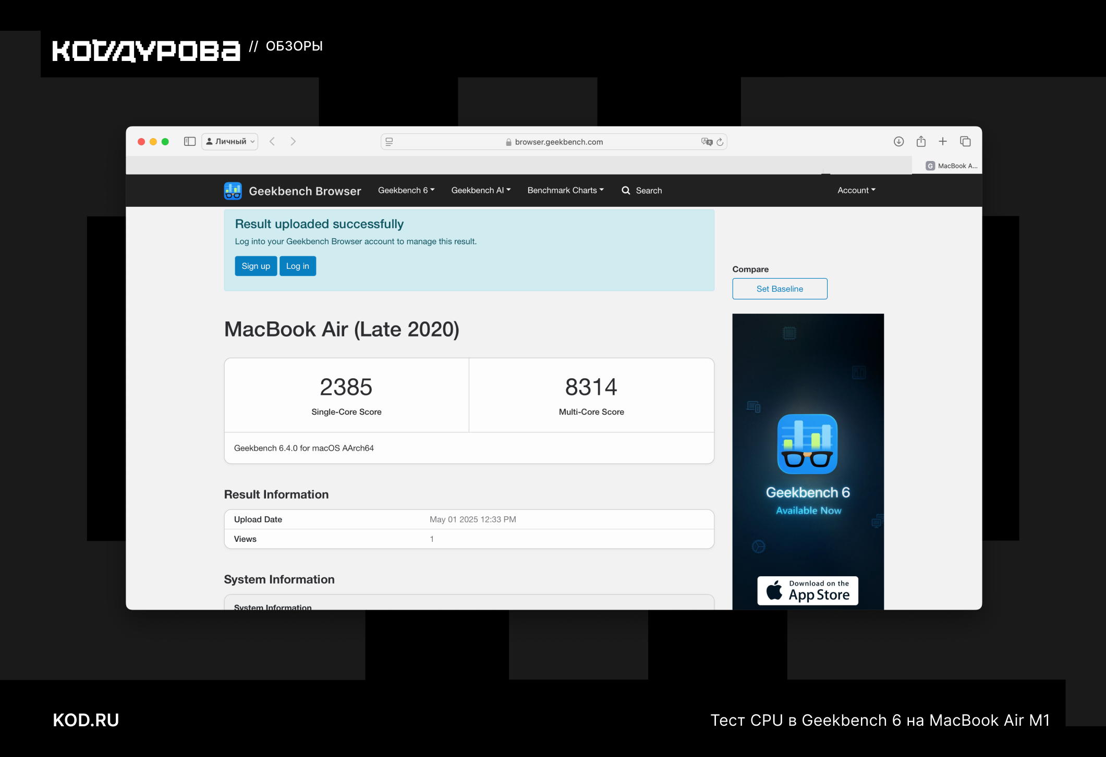Reload the page with the refresh icon
Viewport: 1106px width, 757px height.
click(x=720, y=142)
